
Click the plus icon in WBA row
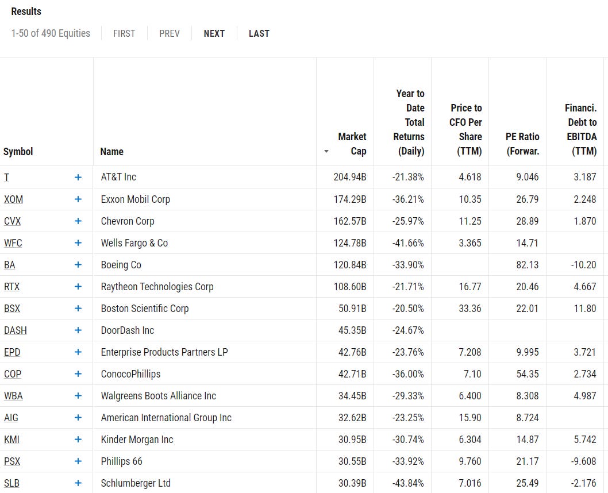78,396
